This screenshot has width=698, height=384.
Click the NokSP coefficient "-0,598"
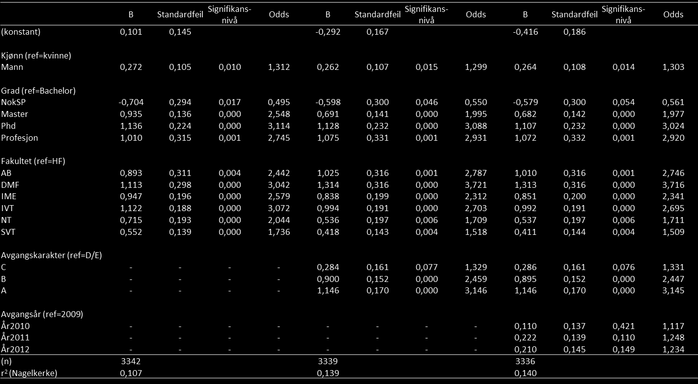(x=328, y=103)
